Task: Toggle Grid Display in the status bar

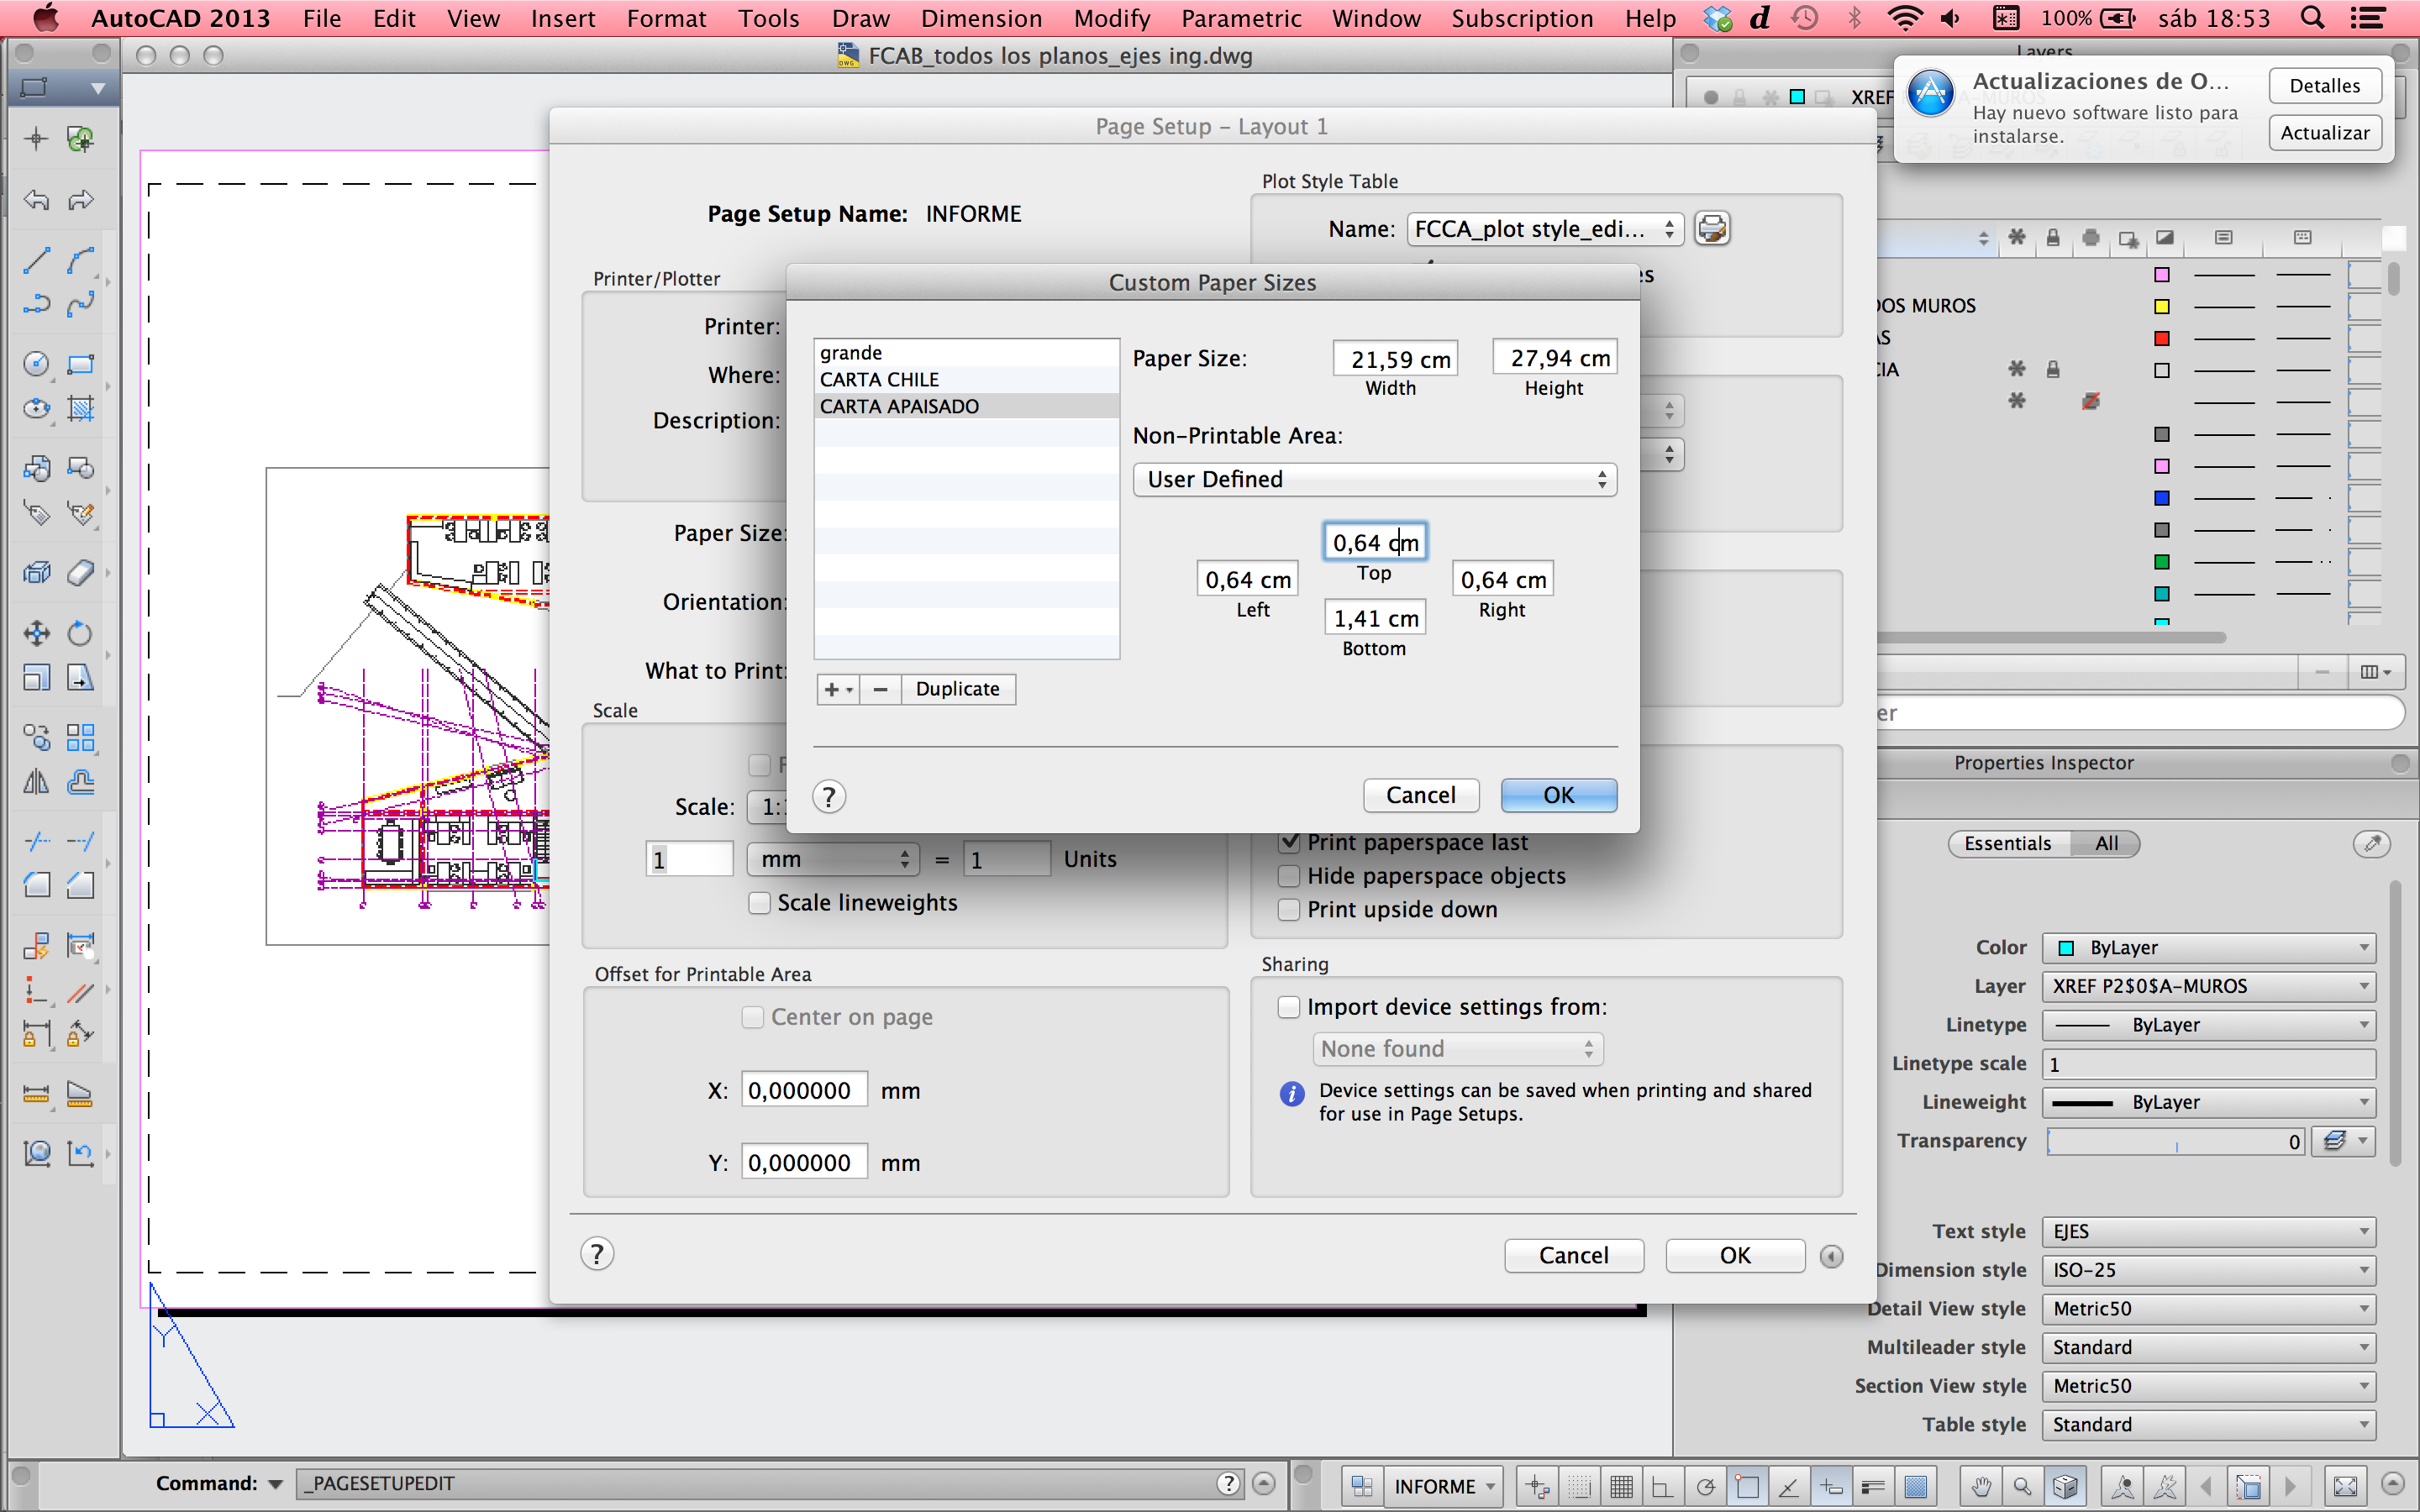Action: (x=1623, y=1485)
